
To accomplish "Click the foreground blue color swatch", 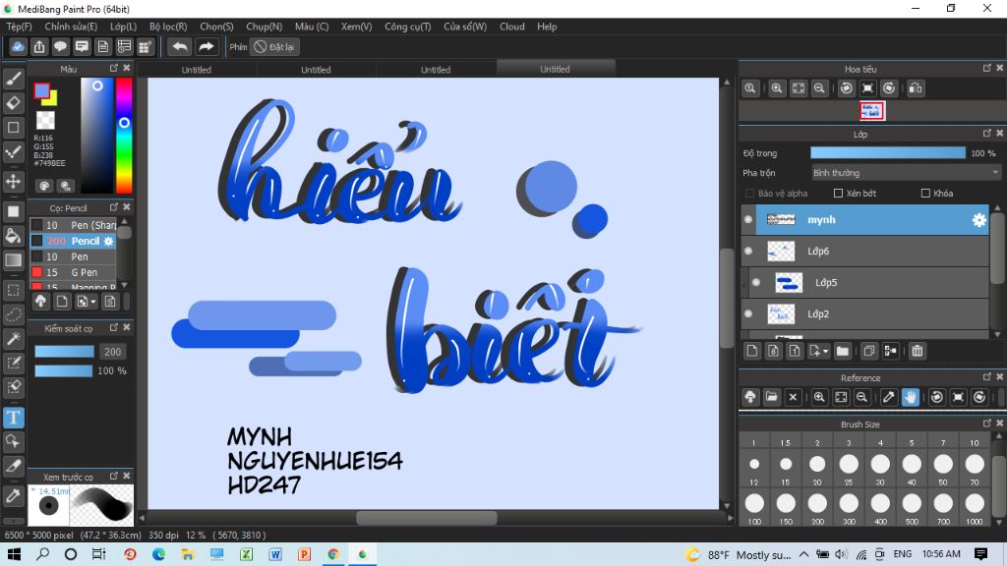I will point(41,91).
